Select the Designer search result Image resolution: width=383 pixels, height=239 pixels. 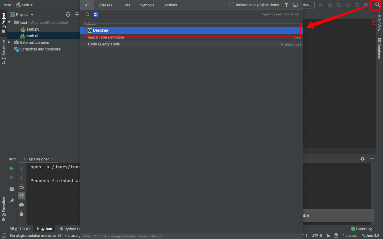point(191,30)
